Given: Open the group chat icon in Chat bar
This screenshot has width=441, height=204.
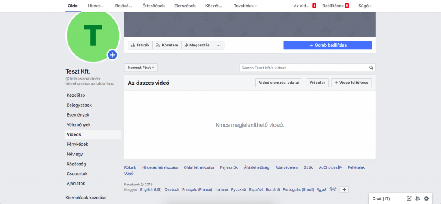Looking at the screenshot, I should [418, 198].
